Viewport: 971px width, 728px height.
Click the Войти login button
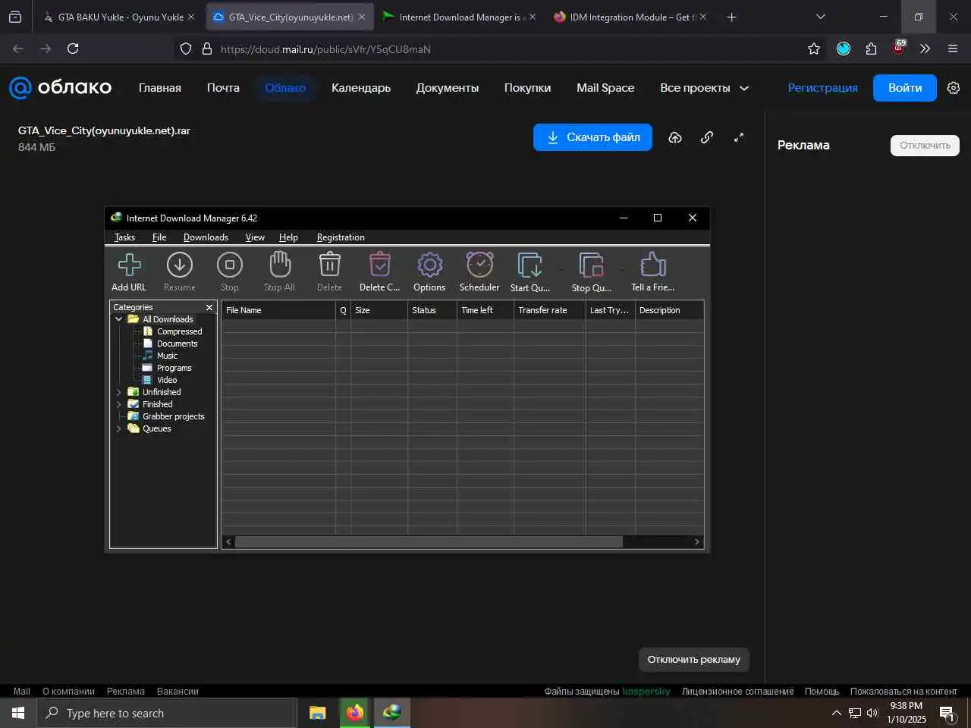pos(905,88)
